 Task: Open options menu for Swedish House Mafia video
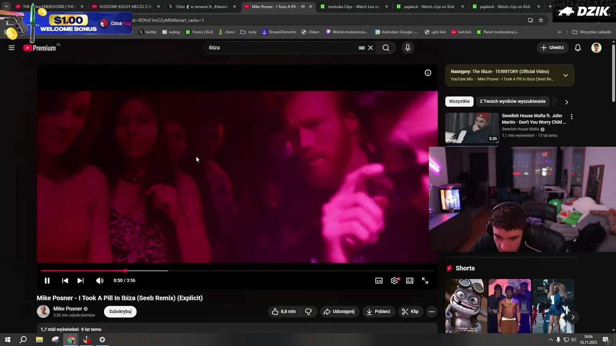point(572,117)
